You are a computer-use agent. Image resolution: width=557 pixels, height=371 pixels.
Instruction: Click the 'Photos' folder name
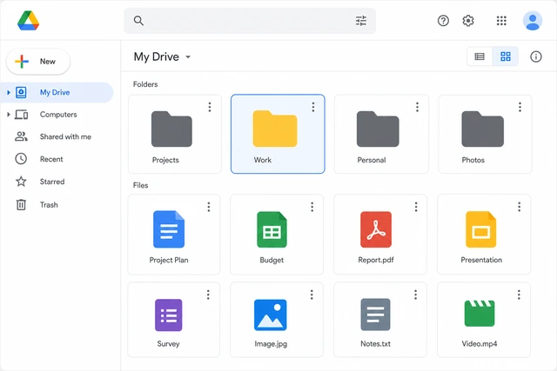473,160
